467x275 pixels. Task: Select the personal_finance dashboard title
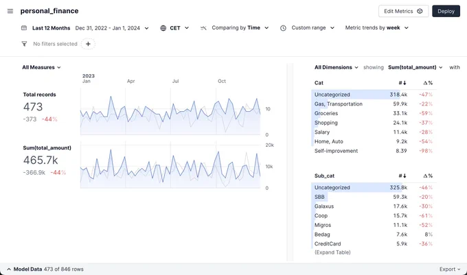click(49, 11)
